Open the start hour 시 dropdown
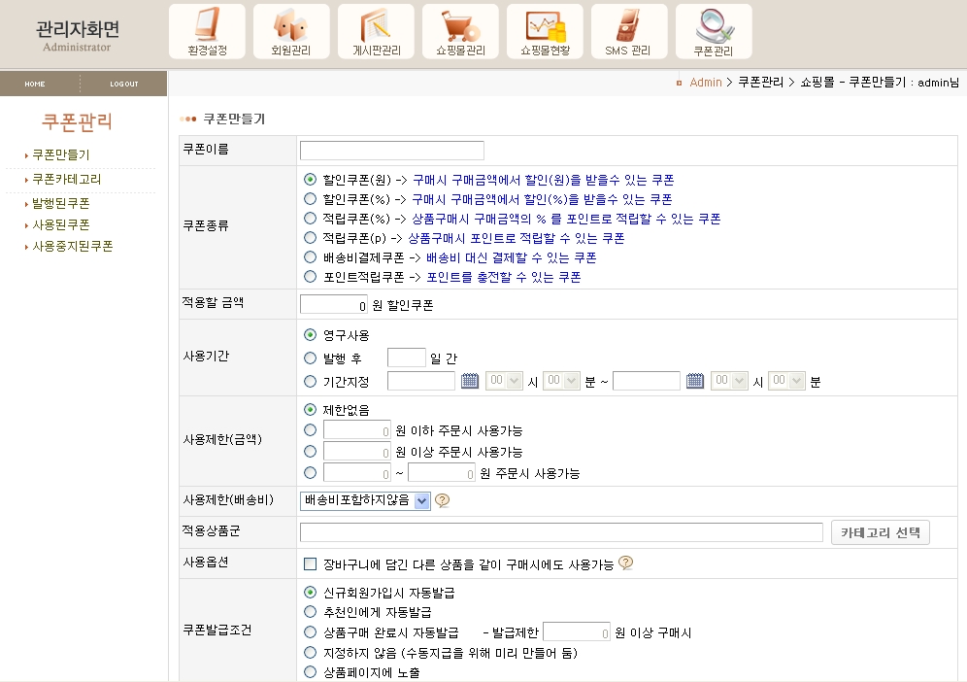Screen dimensions: 967x682 tap(505, 382)
